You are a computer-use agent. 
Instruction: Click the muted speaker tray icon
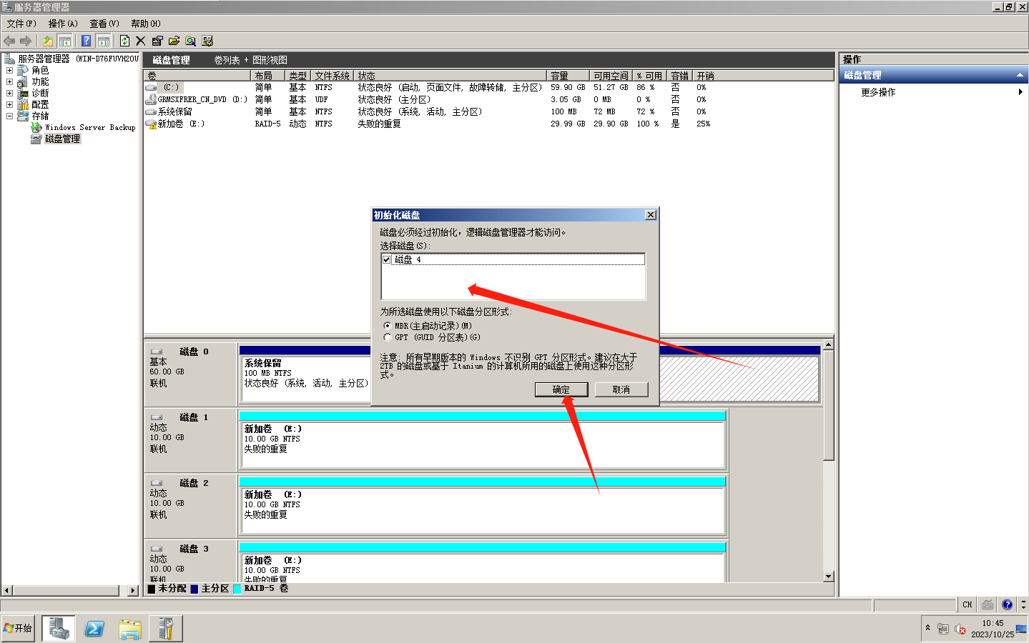pos(960,629)
